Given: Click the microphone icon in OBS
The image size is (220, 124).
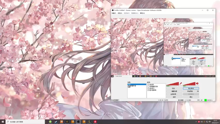Looking at the screenshot, I should tap(181, 83).
